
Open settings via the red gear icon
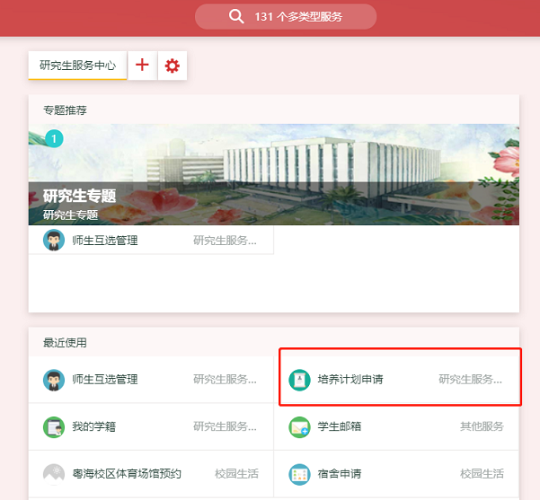click(x=173, y=66)
